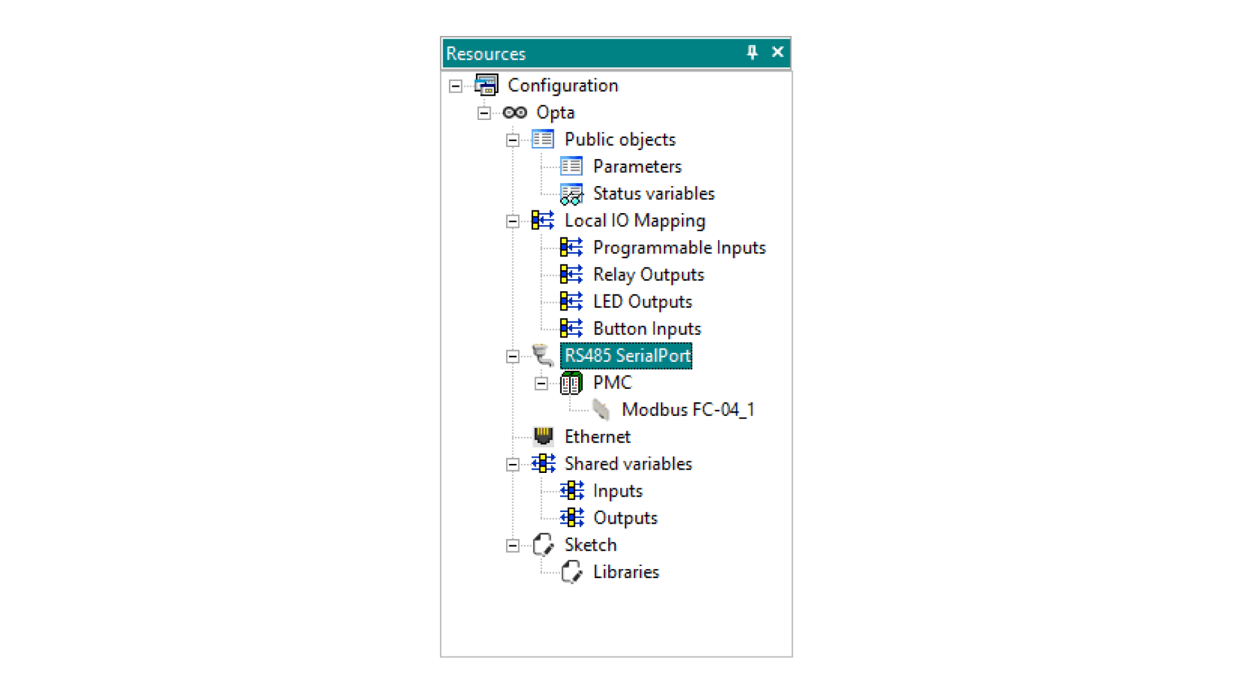
Task: Click the PMC module icon
Action: tap(571, 383)
